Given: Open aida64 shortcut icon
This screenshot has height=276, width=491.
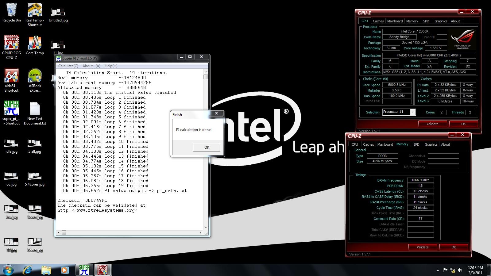Looking at the screenshot, I should click(x=12, y=80).
